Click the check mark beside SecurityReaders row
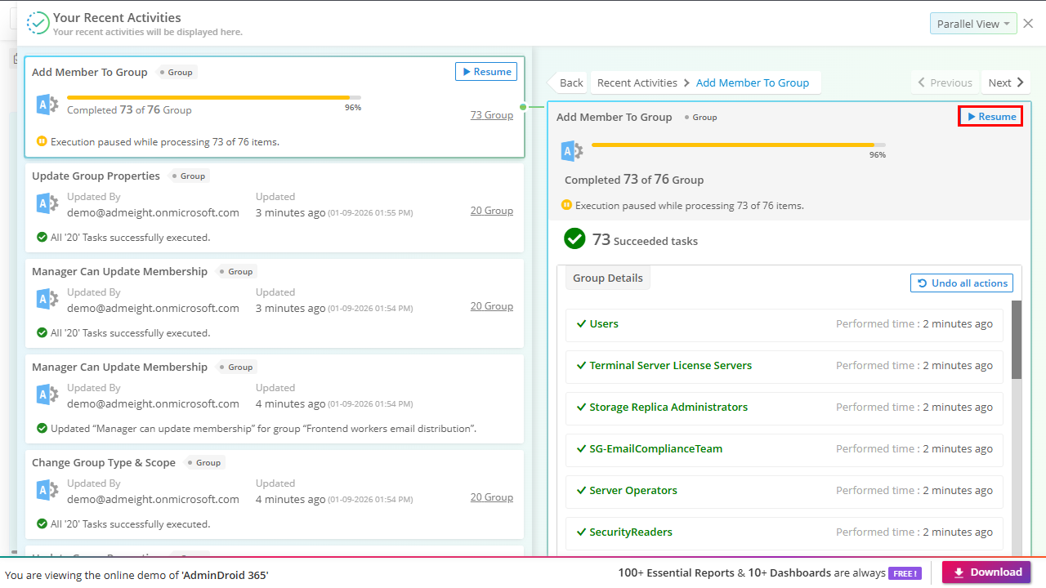Viewport: 1046px width, 588px height. click(581, 532)
